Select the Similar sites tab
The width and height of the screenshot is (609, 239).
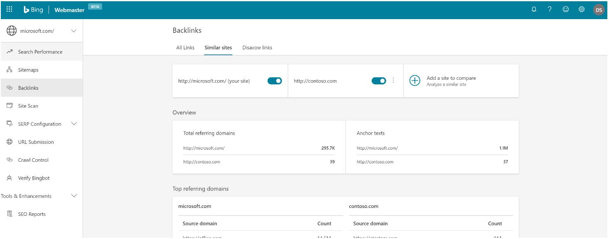pos(218,47)
